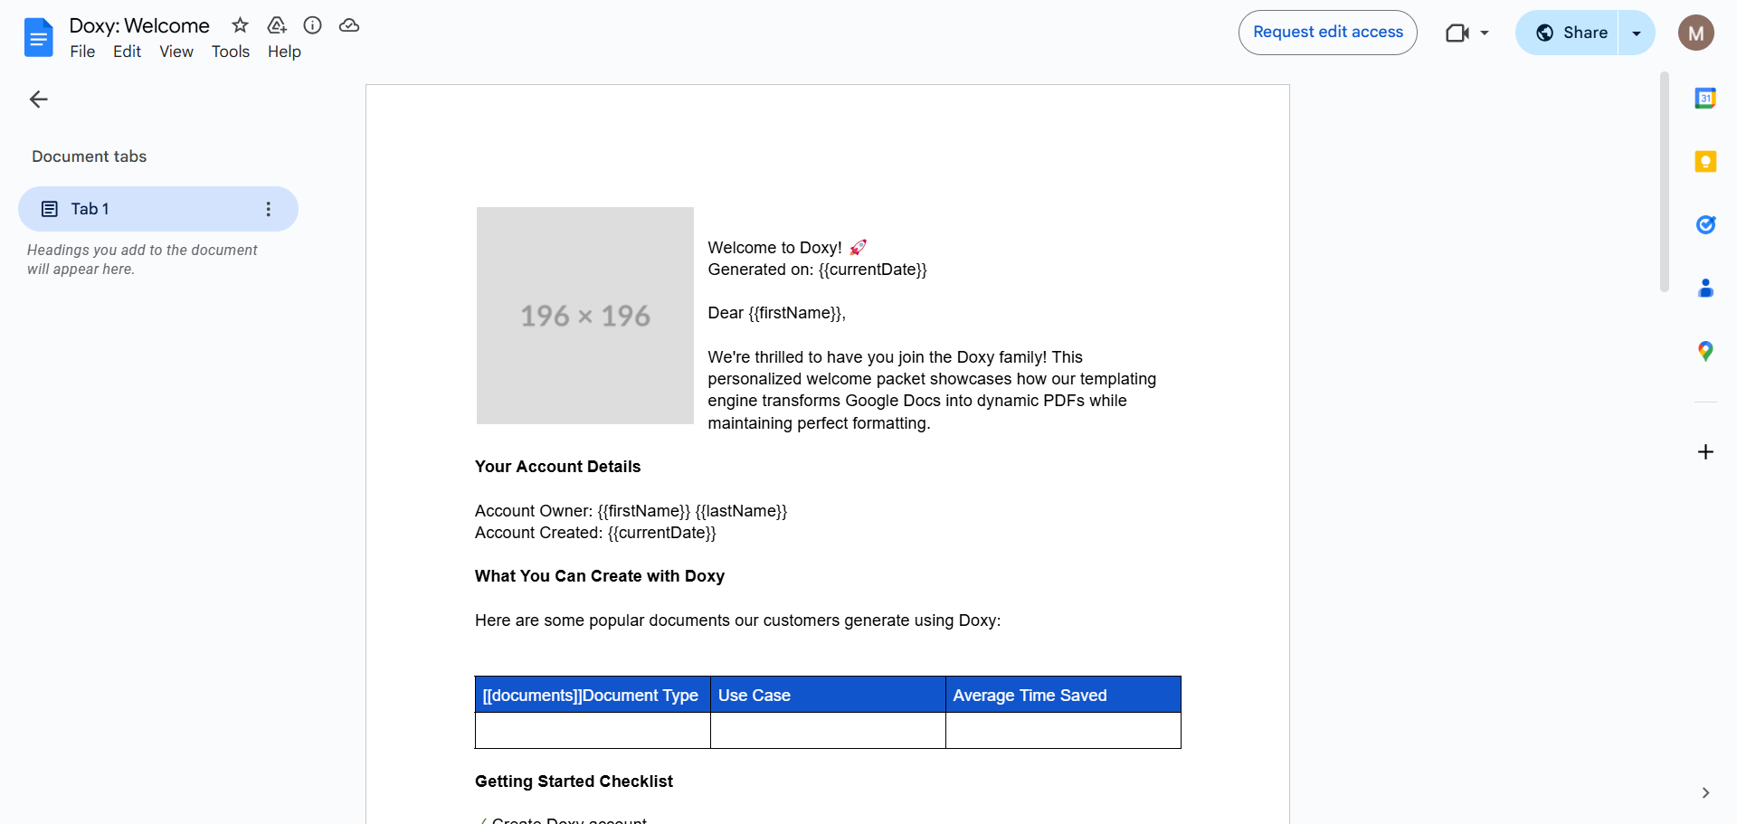Expand the Share dropdown arrow
The height and width of the screenshot is (824, 1737).
point(1637,33)
